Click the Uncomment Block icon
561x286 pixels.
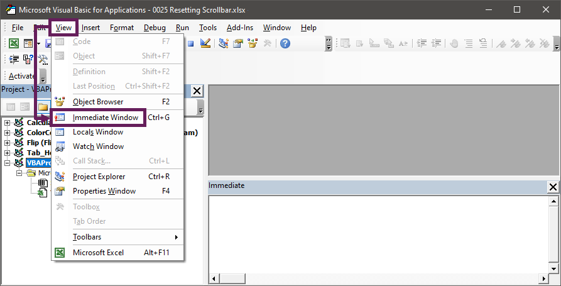[483, 43]
